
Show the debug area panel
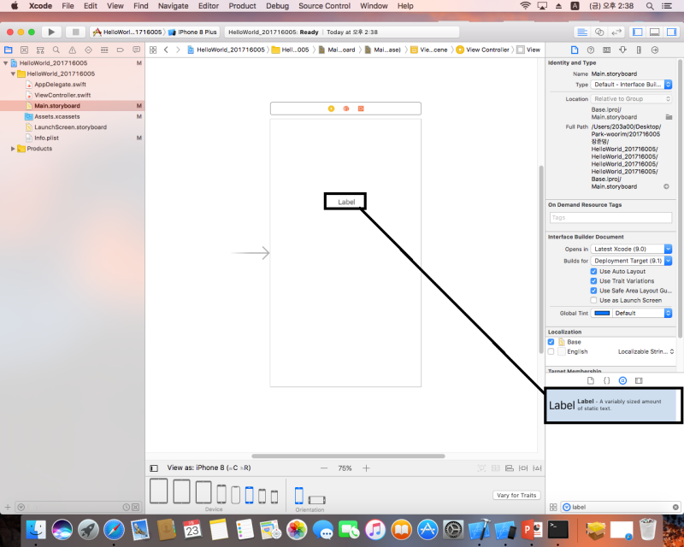(x=654, y=32)
